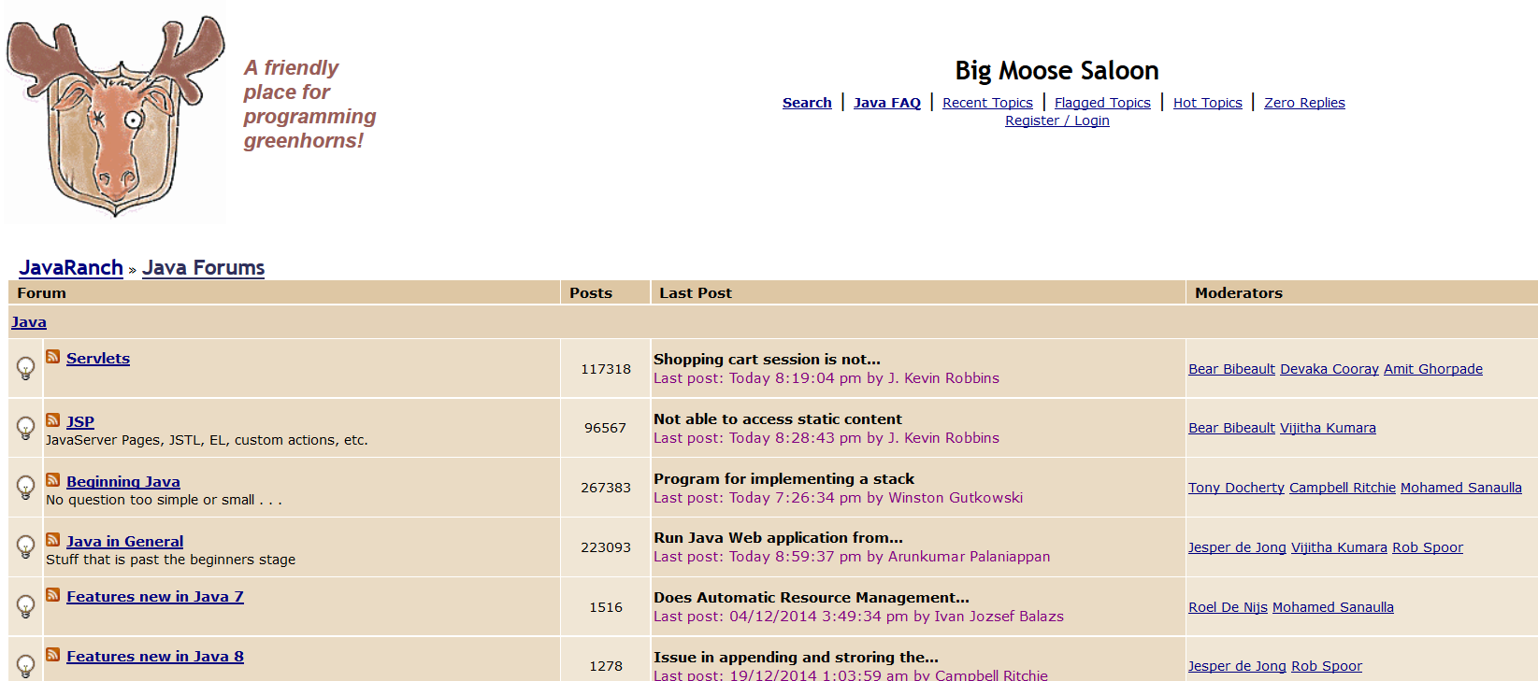
Task: Open Vijitha Kumara in Java in General row
Action: coord(1339,547)
